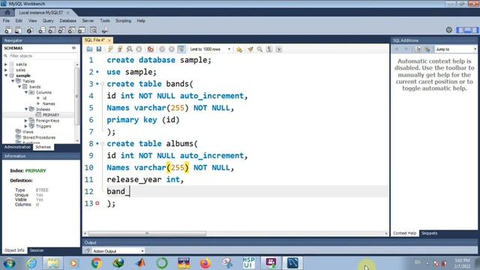
Task: Go back in SQL Additions help
Action: click(397, 49)
